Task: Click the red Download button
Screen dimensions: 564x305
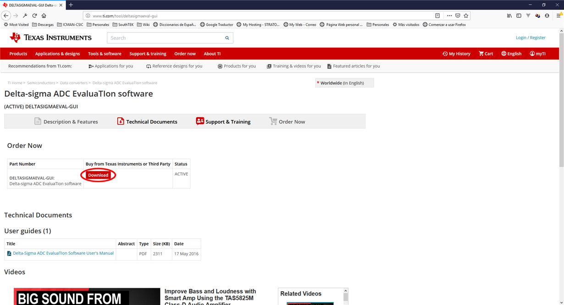Action: point(98,175)
